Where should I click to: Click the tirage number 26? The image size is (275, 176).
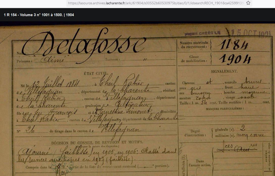(x=30, y=130)
